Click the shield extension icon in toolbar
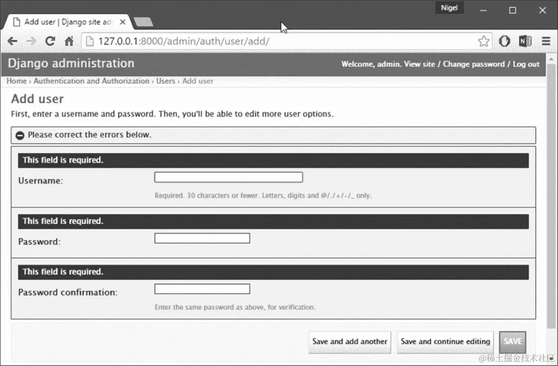 tap(504, 41)
